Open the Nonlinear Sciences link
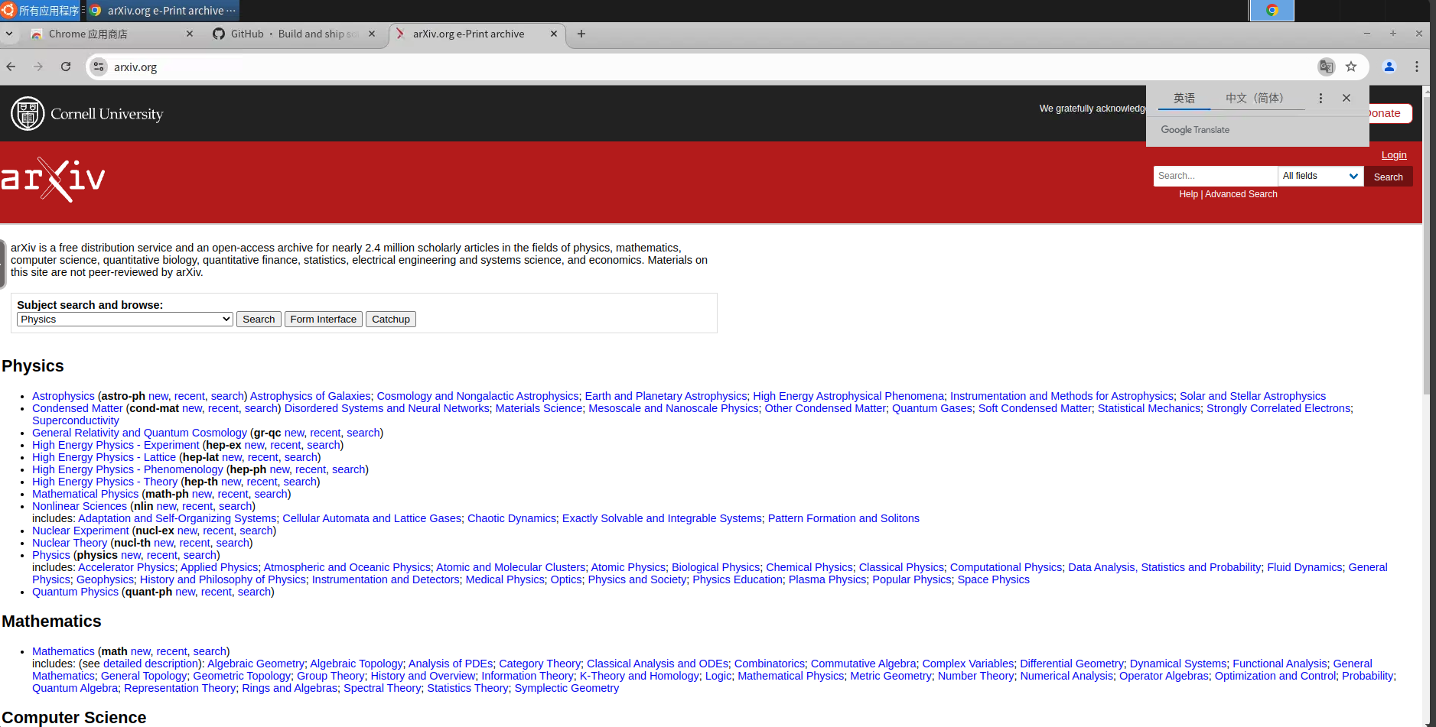Viewport: 1436px width, 727px height. (x=80, y=506)
